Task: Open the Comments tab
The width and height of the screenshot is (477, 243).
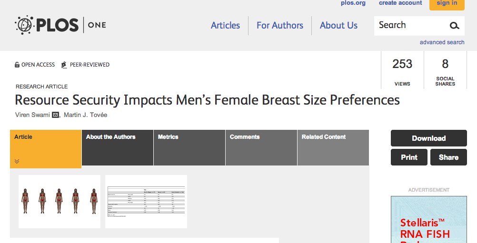Action: point(261,147)
